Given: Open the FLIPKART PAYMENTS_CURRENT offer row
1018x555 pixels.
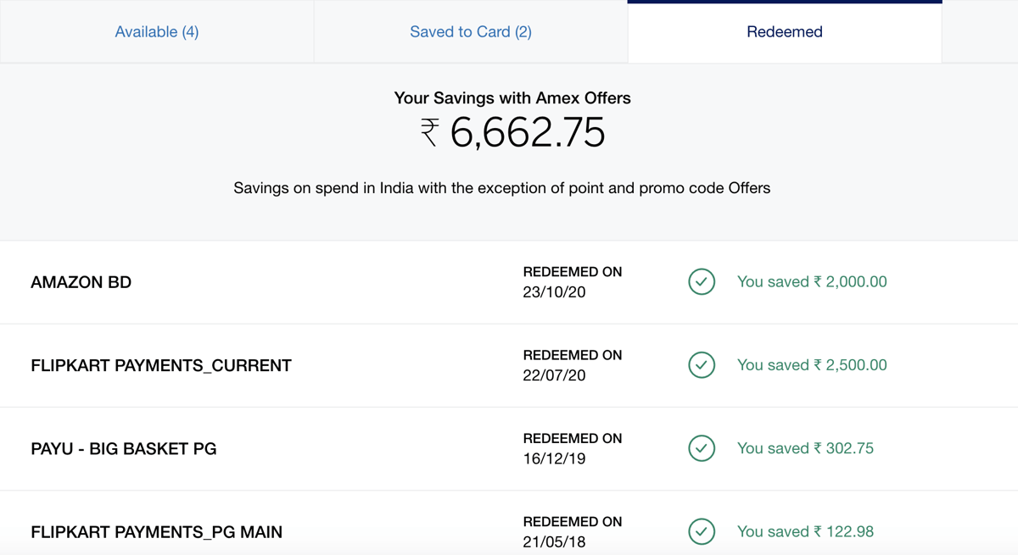Looking at the screenshot, I should [x=161, y=365].
